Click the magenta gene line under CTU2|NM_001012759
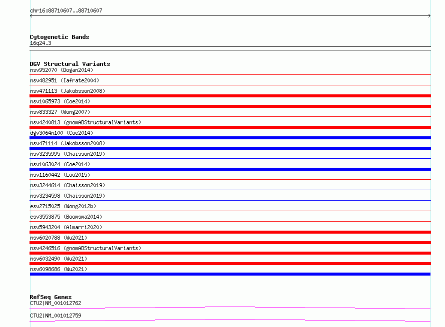The image size is (445, 327). (x=230, y=320)
